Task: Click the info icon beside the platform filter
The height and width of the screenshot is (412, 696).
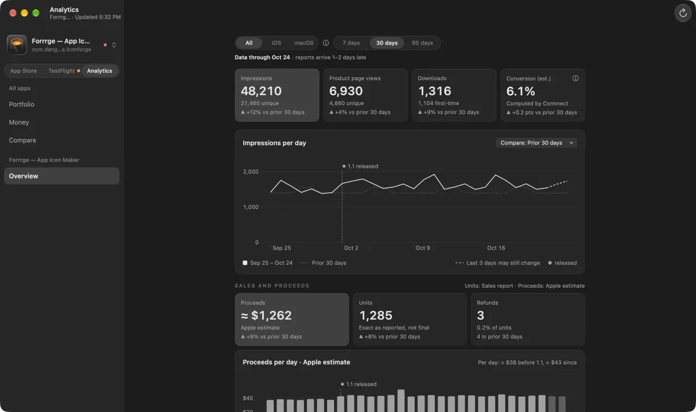Action: click(326, 43)
